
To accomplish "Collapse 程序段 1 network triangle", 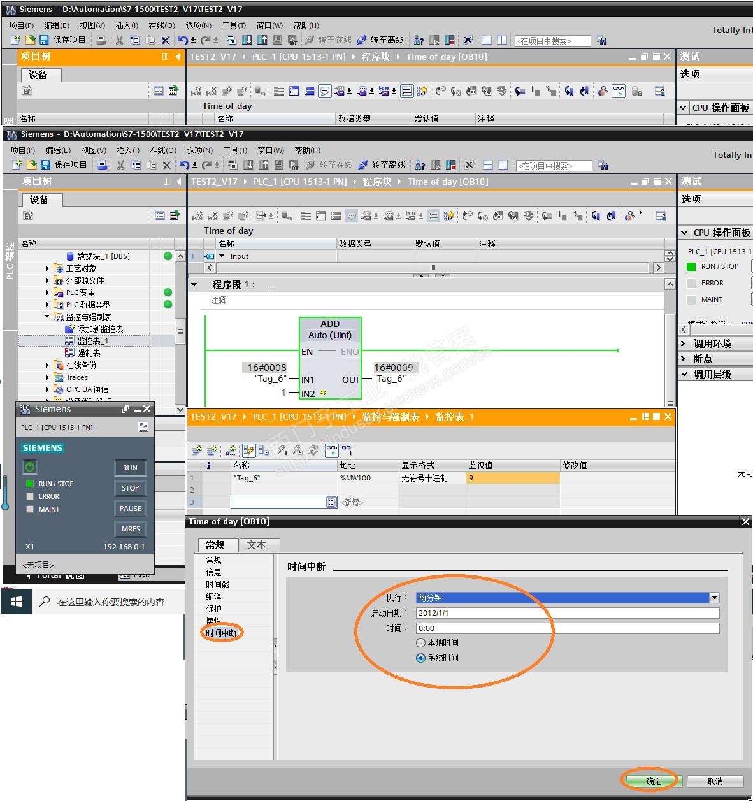I will [x=195, y=284].
